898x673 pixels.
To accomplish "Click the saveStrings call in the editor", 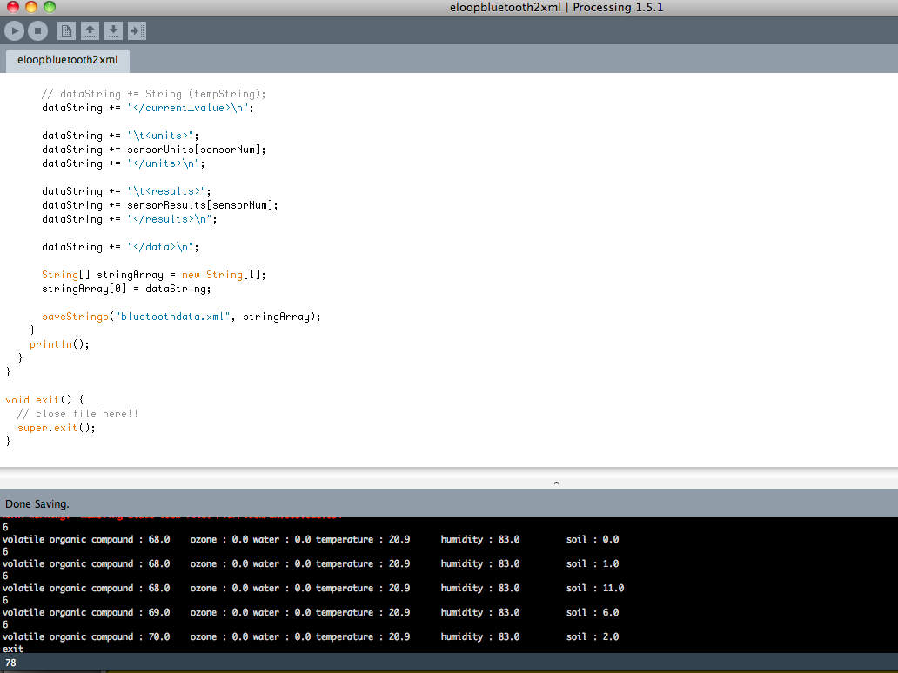I will pos(74,316).
